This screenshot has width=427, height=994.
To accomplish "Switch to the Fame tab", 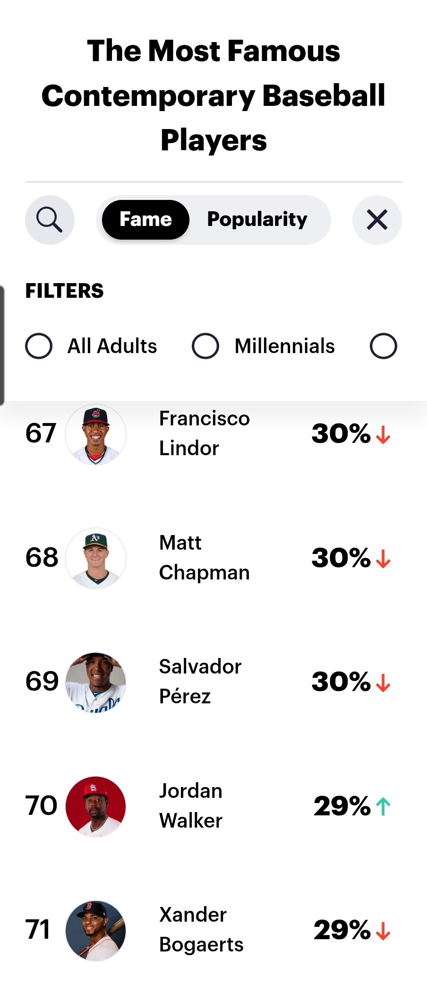I will click(145, 220).
